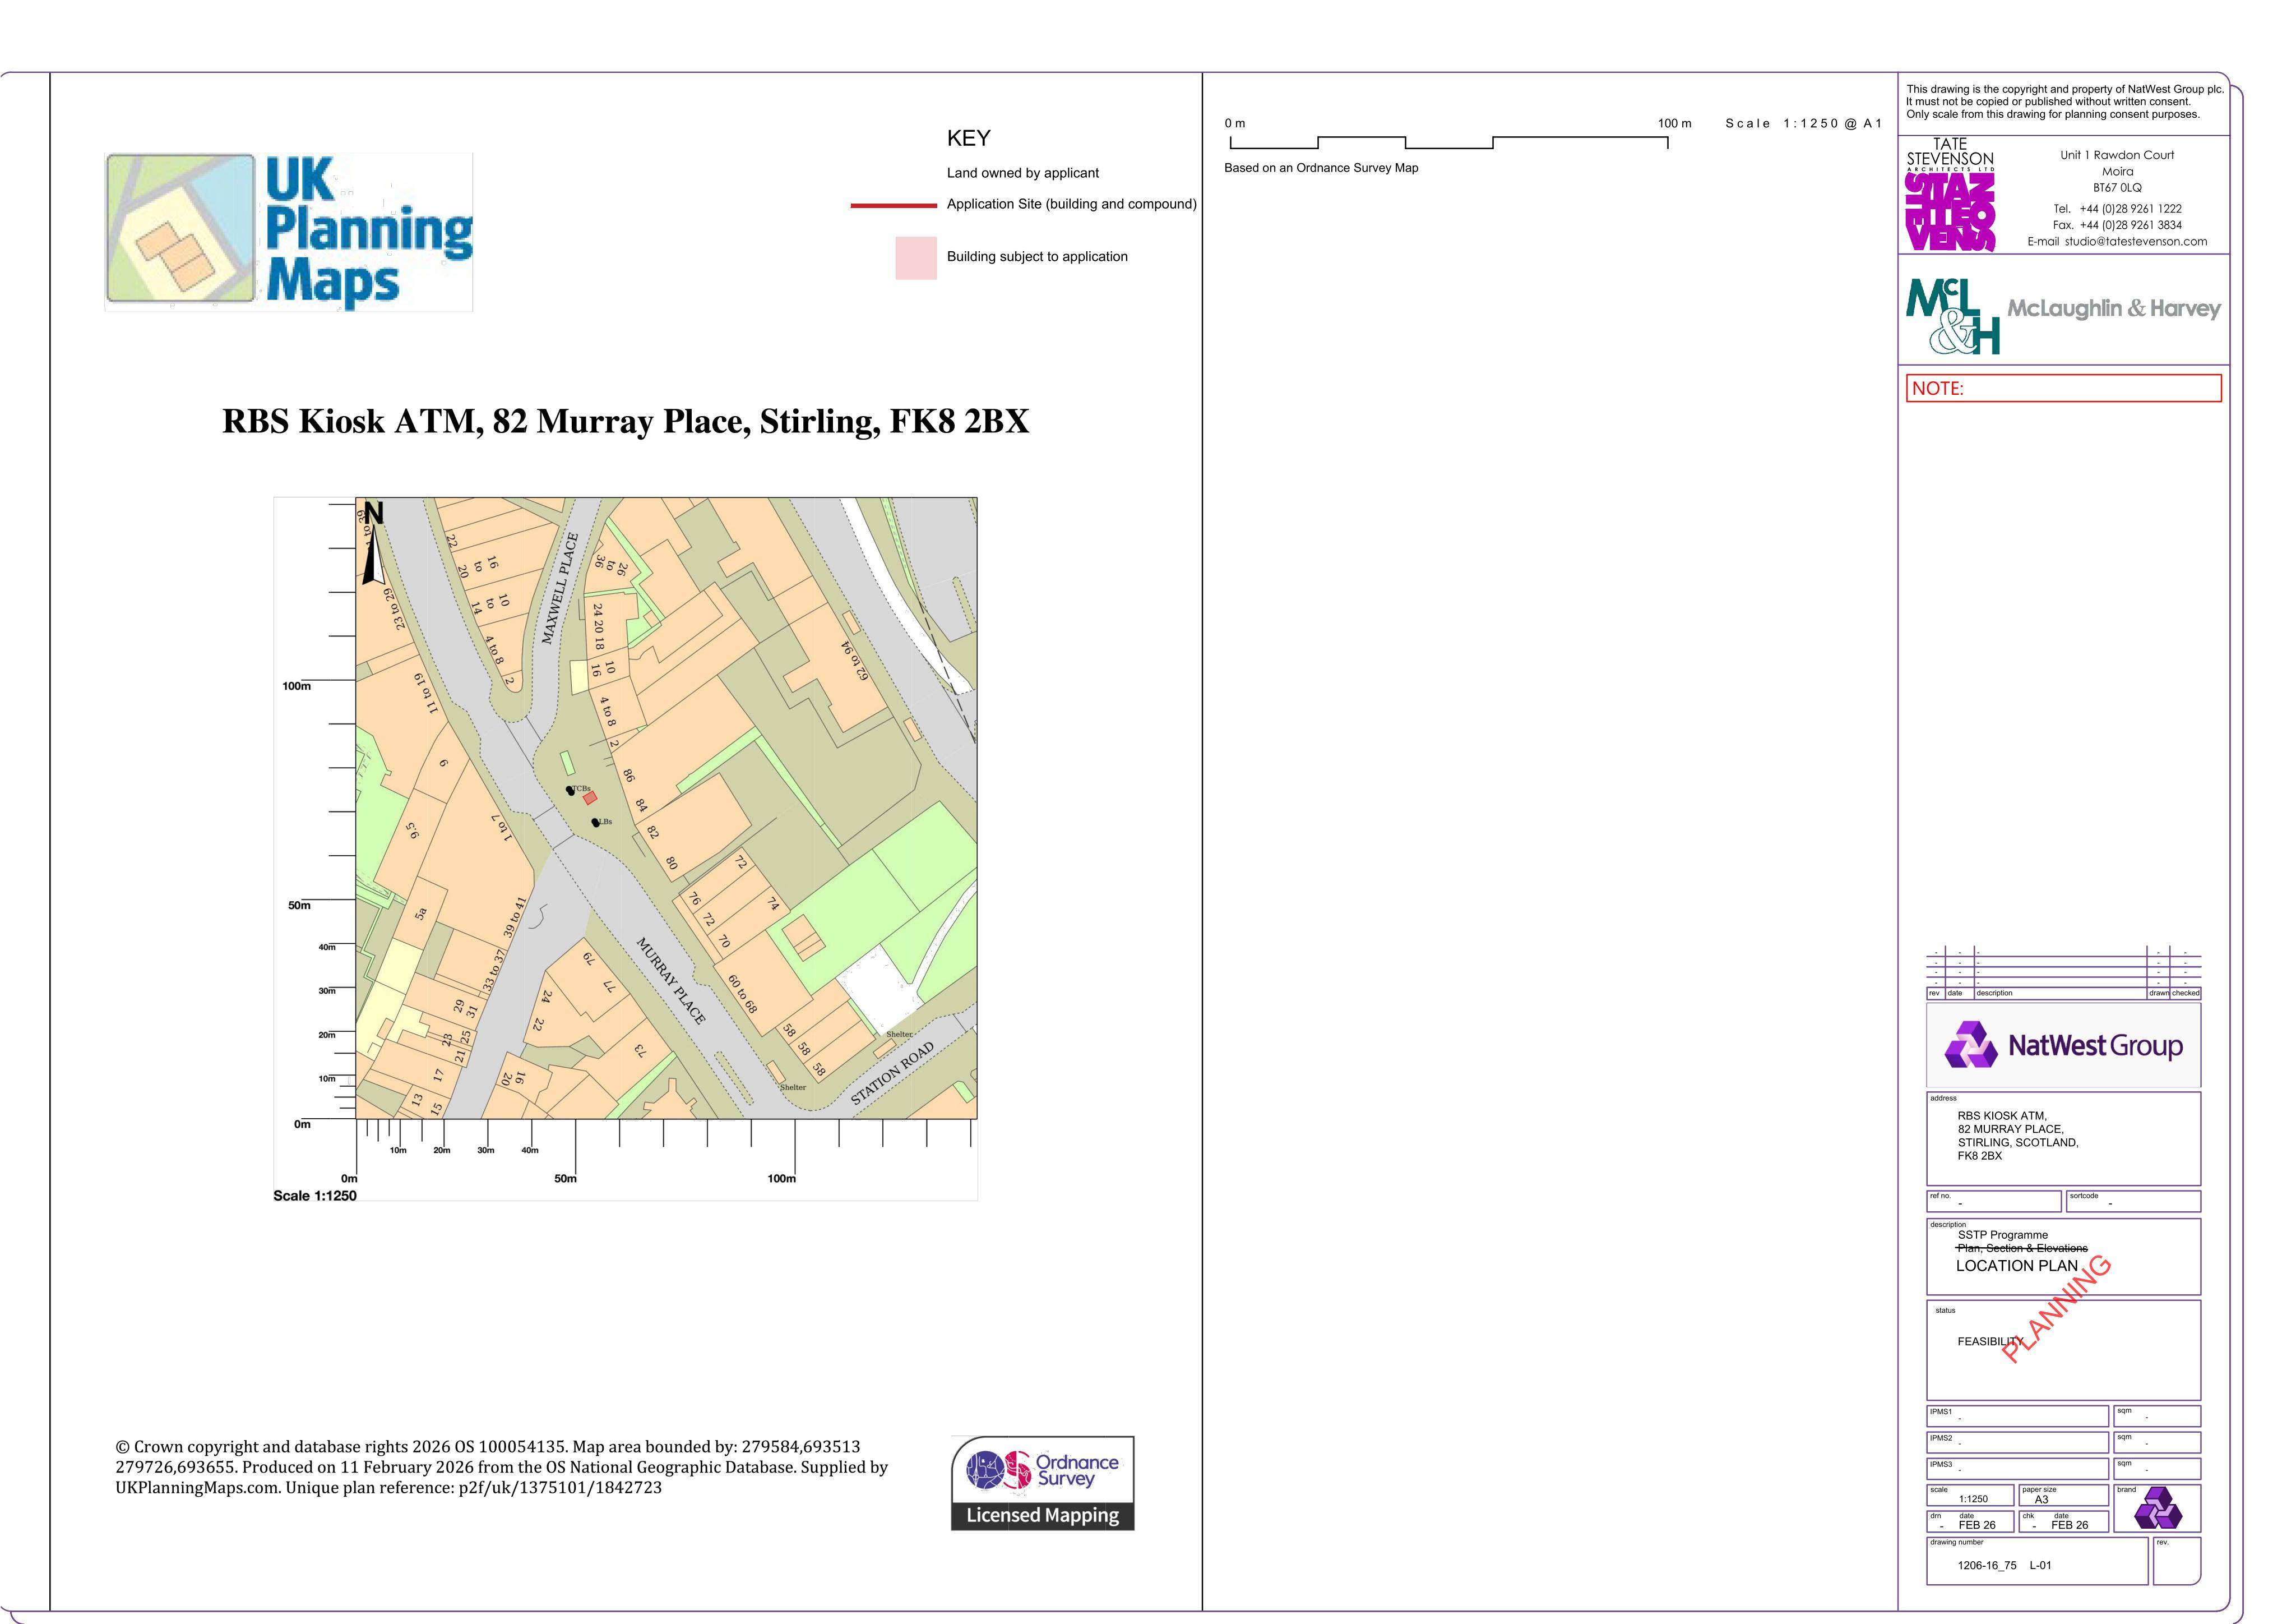Click inside the red NOTE box
2296x1624 pixels.
tap(2064, 388)
